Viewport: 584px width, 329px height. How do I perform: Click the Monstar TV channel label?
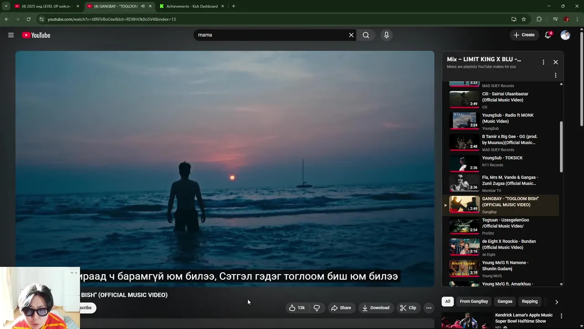pyautogui.click(x=491, y=191)
